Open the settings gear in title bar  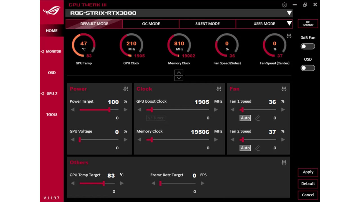click(284, 5)
